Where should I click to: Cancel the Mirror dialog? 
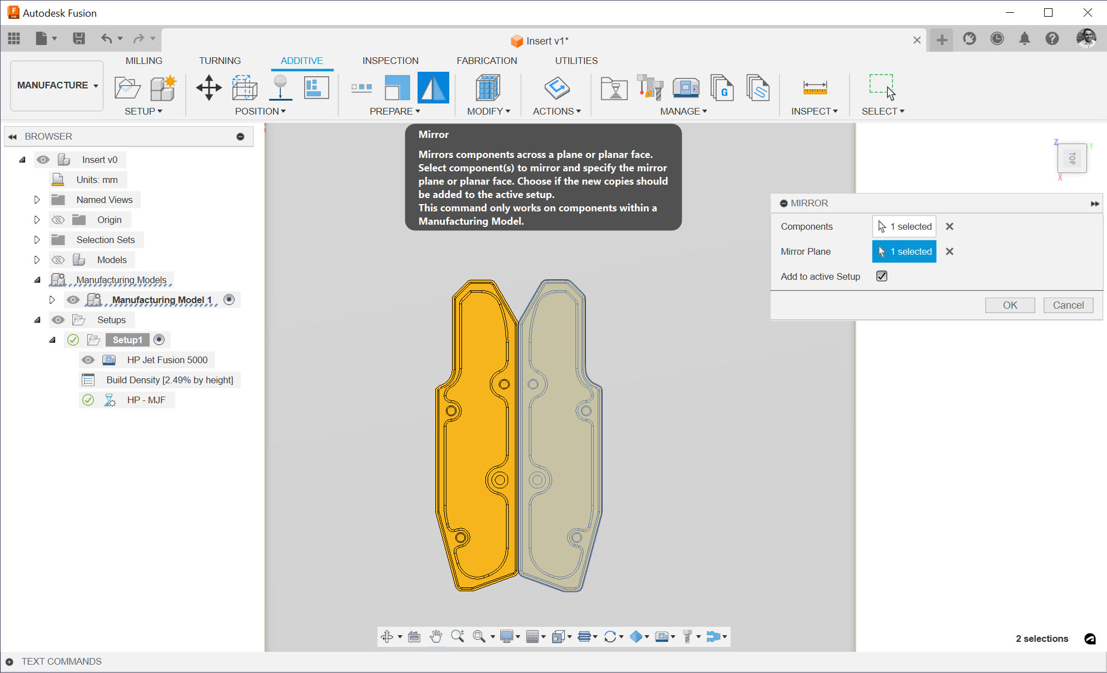1068,305
